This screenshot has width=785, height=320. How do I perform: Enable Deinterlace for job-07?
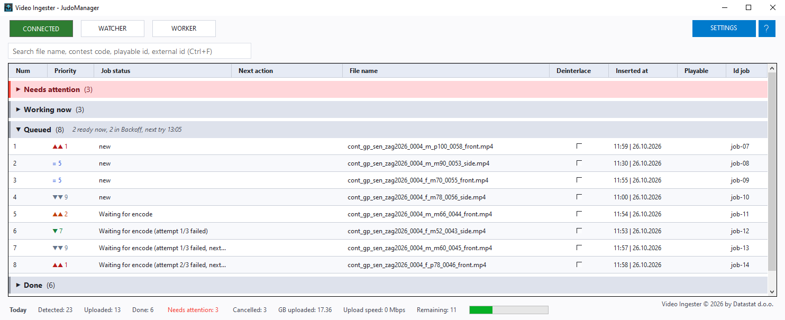point(579,146)
